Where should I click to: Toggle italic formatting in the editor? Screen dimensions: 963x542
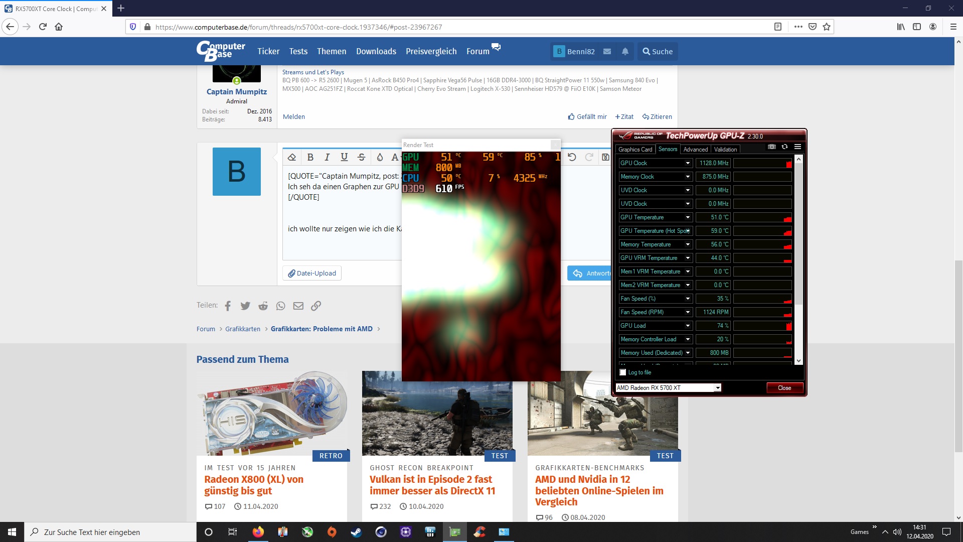pyautogui.click(x=327, y=157)
